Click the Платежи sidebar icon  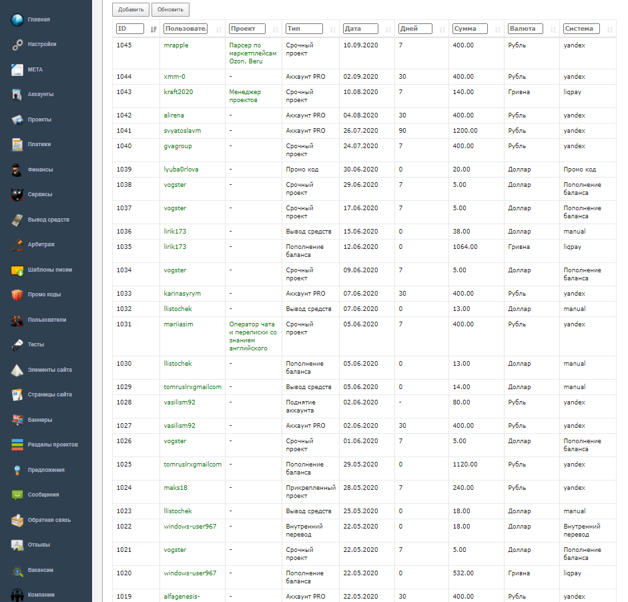click(x=17, y=145)
